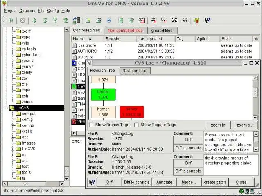Select the revision 1.369 node
This screenshot has height=196, width=262.
[103, 112]
